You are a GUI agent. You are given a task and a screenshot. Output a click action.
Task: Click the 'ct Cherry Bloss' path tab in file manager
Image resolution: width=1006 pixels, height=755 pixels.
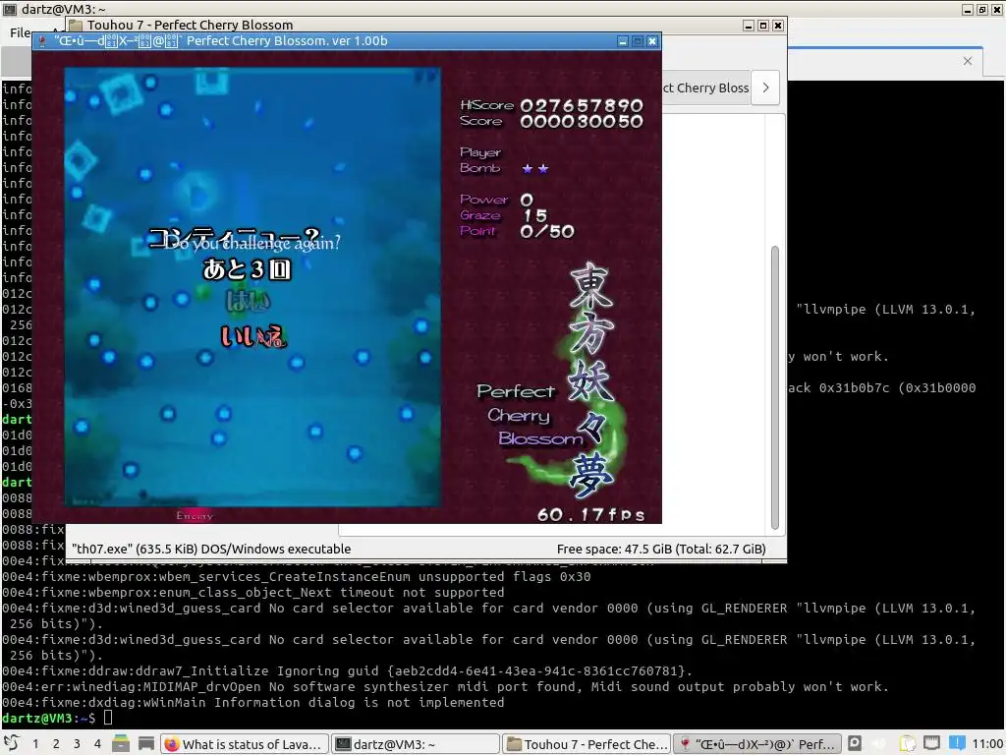705,87
